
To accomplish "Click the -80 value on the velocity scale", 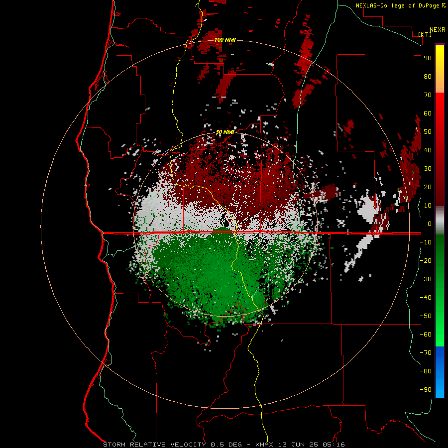I will tap(426, 371).
